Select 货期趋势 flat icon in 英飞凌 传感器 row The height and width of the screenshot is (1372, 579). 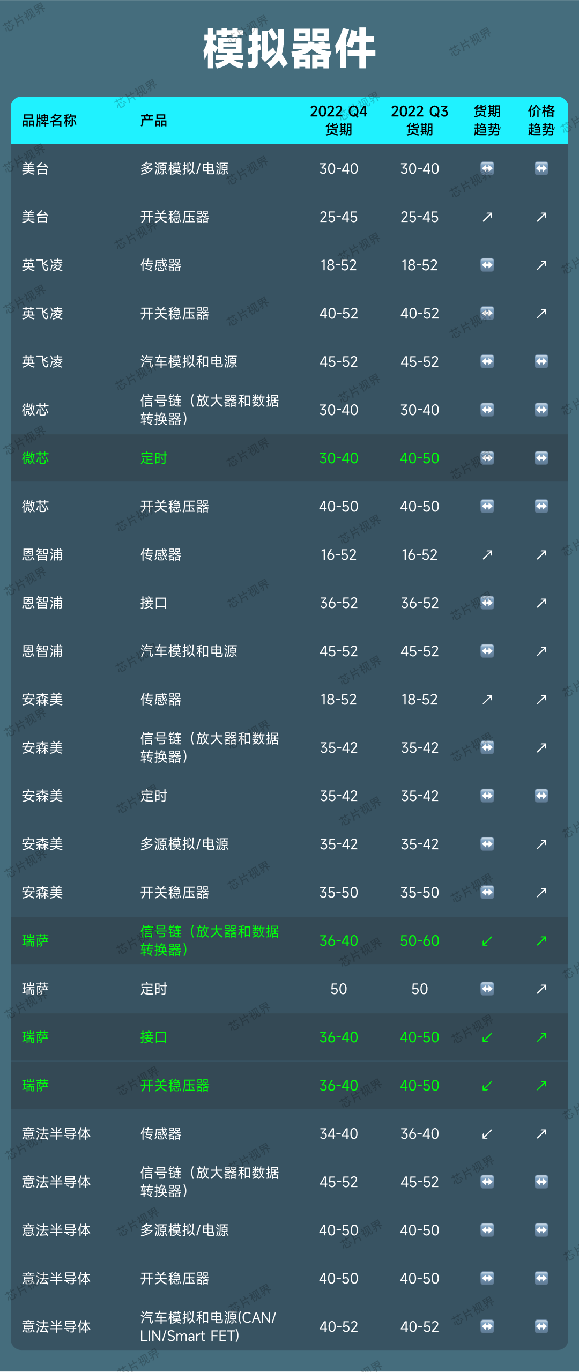pyautogui.click(x=487, y=265)
